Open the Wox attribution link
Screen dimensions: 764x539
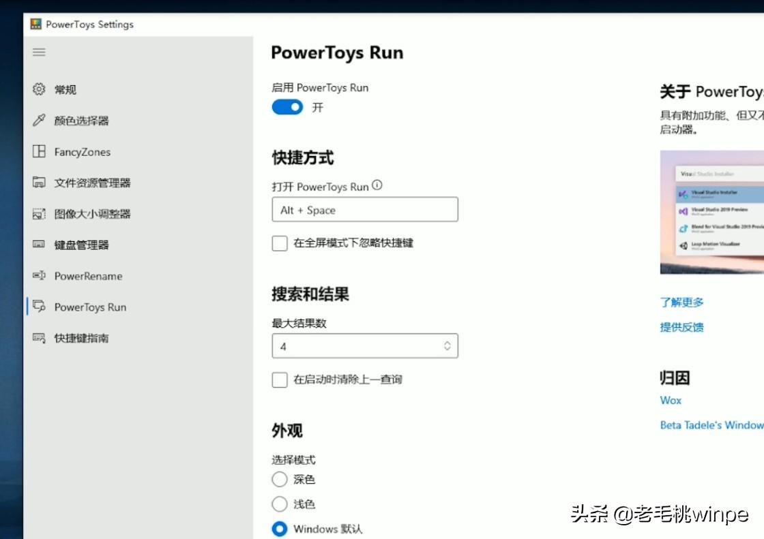point(671,400)
